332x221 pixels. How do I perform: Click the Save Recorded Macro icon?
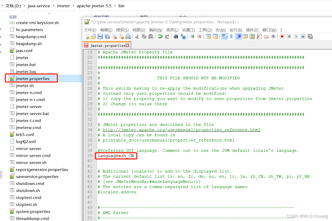coord(310,37)
